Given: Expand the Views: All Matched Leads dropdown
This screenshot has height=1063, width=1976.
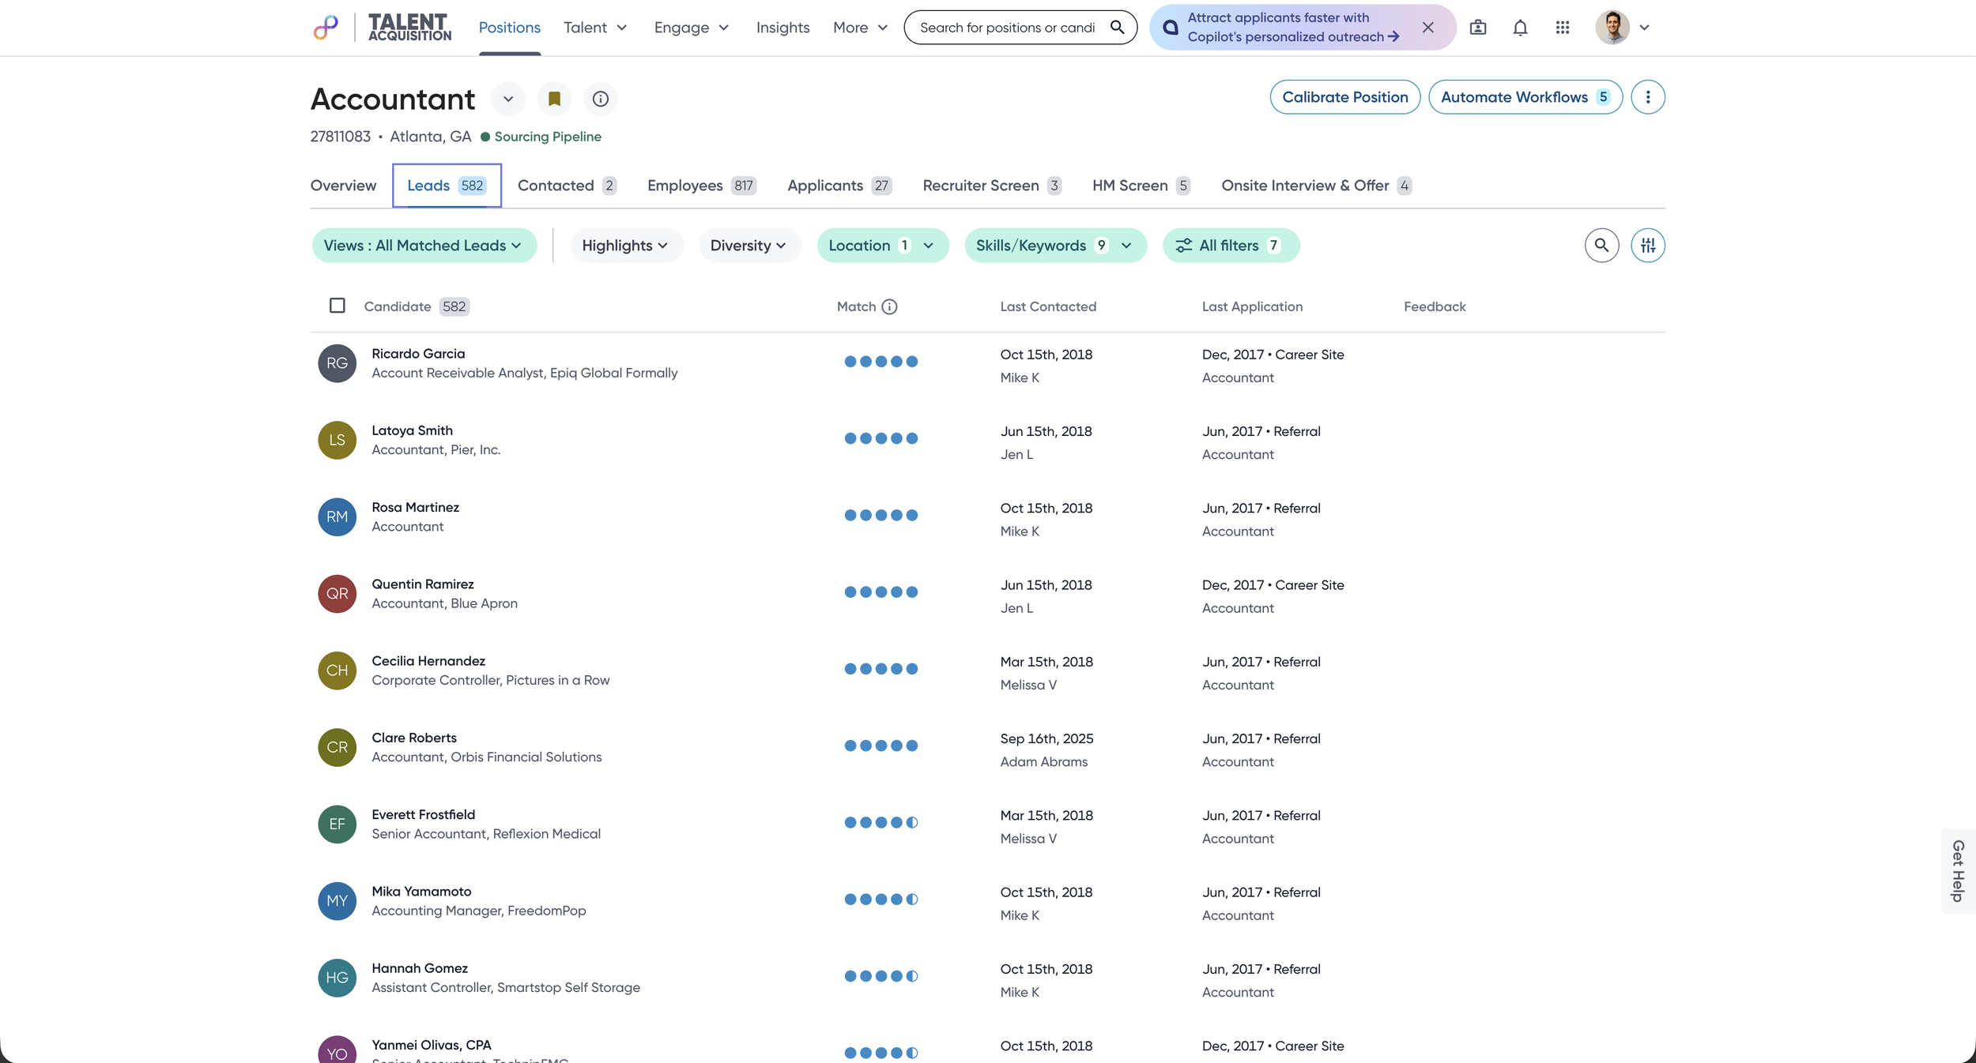Looking at the screenshot, I should (x=424, y=246).
